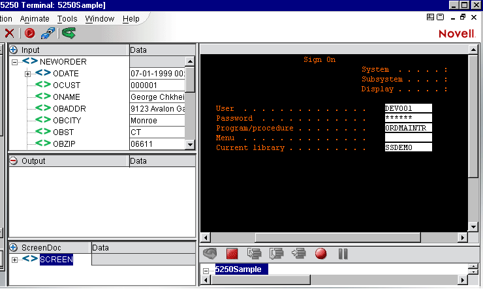Open the Window menu
The height and width of the screenshot is (289, 483).
(99, 19)
